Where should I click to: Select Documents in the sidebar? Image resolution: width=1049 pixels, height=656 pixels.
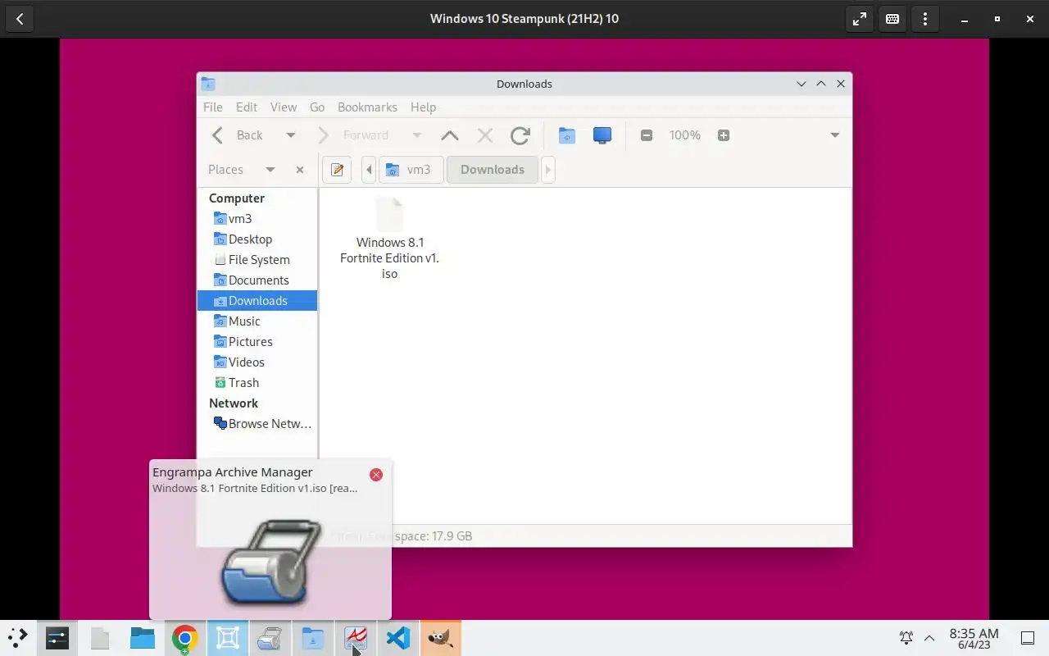(257, 280)
